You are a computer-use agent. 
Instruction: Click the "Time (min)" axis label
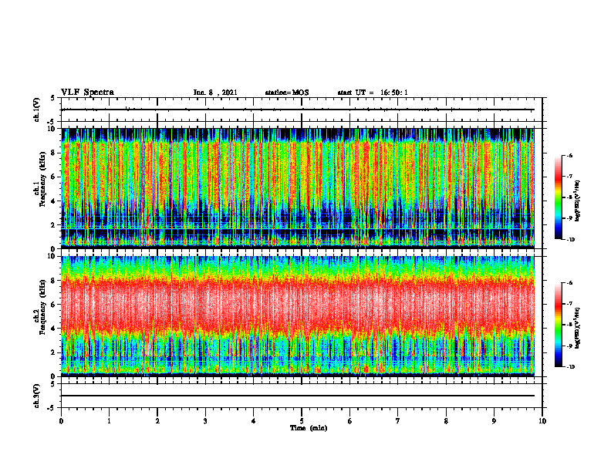pos(309,428)
